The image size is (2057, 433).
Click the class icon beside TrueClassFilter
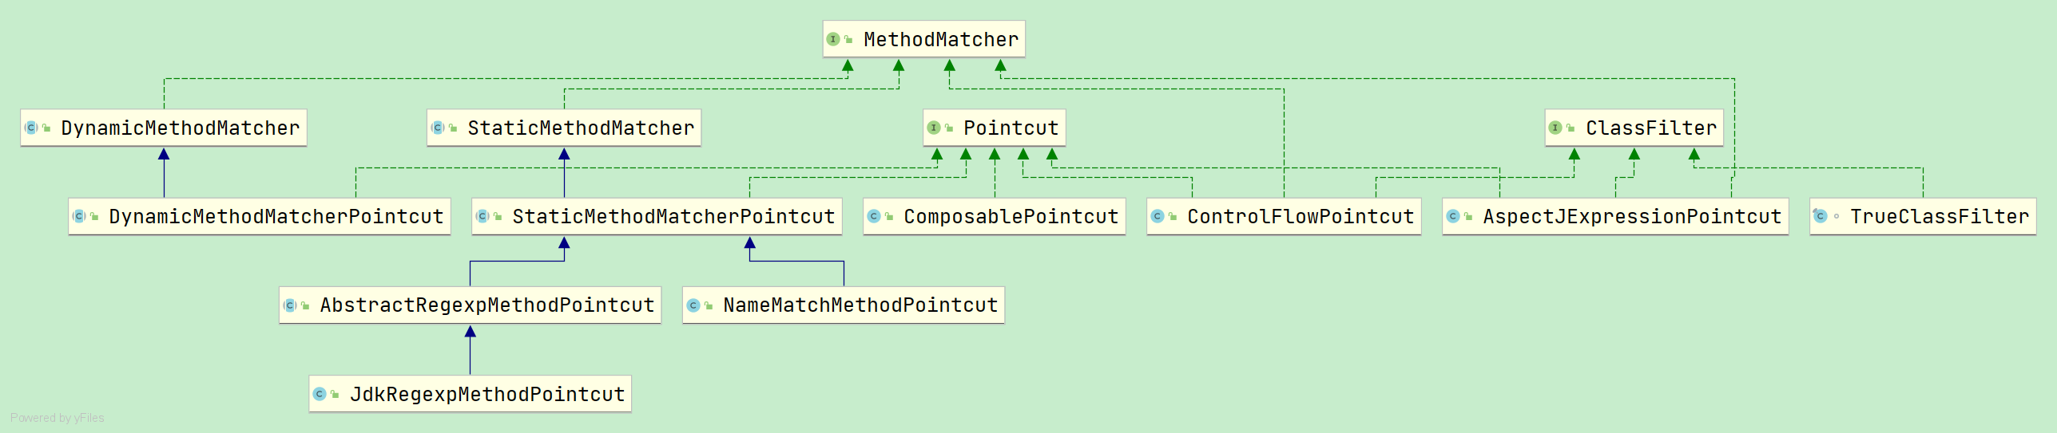click(1821, 216)
